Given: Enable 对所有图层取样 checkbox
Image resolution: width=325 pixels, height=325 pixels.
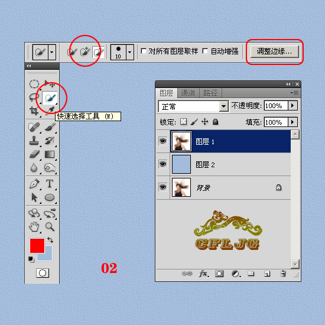Looking at the screenshot, I should tap(144, 51).
